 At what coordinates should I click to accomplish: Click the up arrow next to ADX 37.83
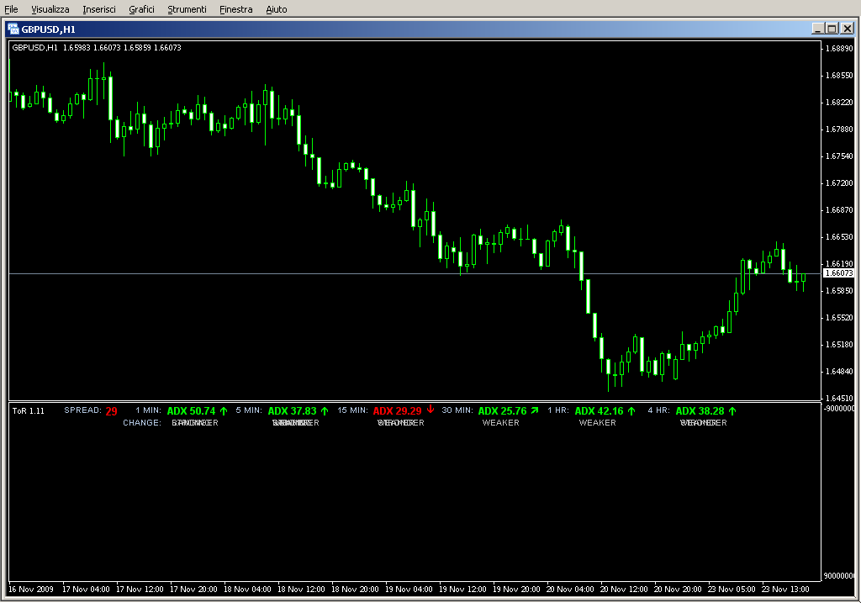[325, 411]
